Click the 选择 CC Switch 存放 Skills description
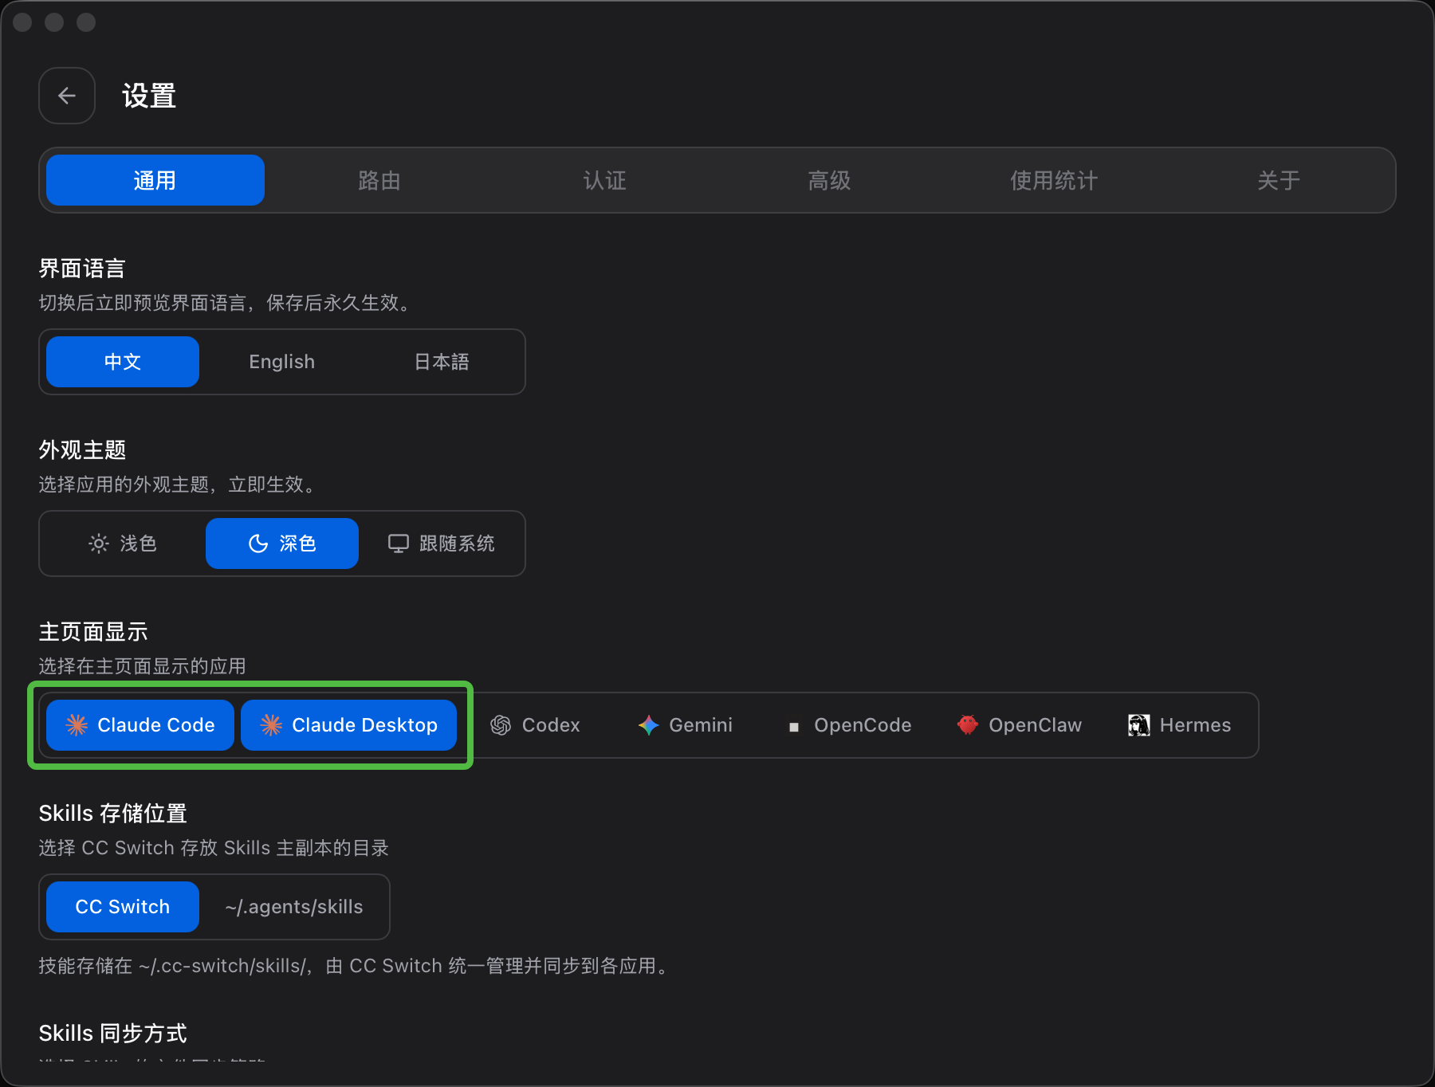This screenshot has height=1087, width=1435. pos(214,848)
